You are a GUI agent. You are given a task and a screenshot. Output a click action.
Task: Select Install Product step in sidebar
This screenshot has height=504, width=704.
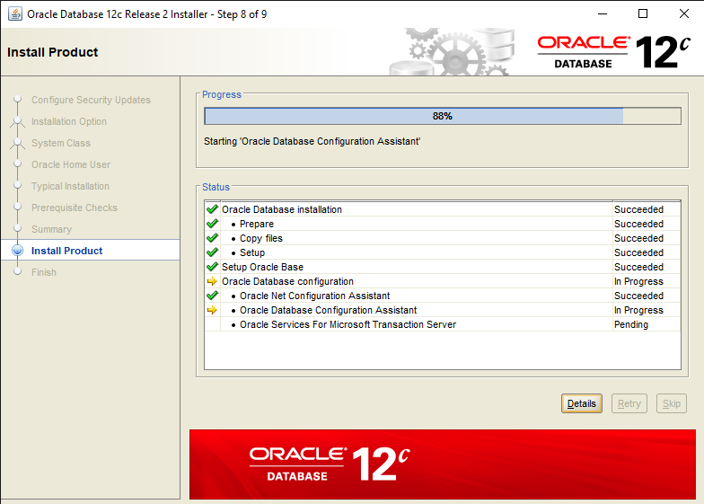point(66,251)
